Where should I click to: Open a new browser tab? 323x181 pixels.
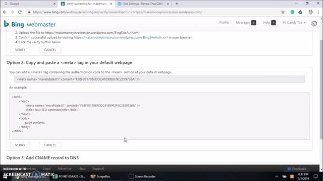coord(177,4)
